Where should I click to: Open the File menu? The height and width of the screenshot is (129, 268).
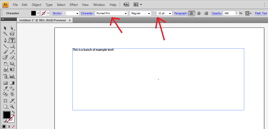[x=15, y=5]
